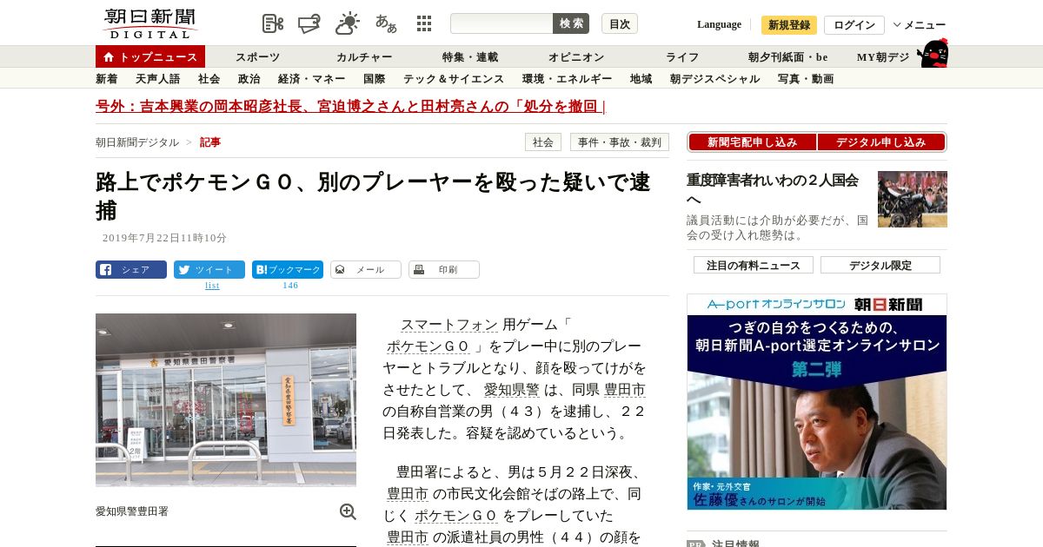Open the 地域 submenu item
Screen dimensions: 1043x547
[641, 78]
